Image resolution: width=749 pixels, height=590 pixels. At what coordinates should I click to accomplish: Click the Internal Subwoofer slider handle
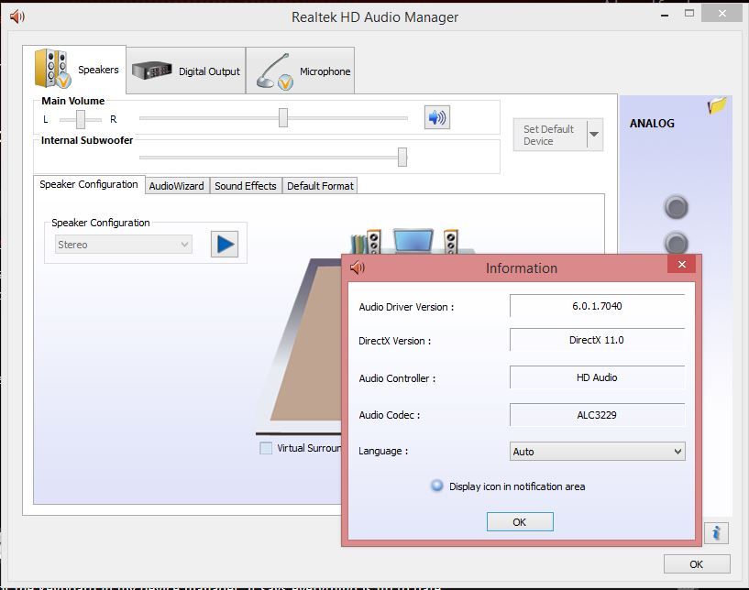[x=402, y=157]
